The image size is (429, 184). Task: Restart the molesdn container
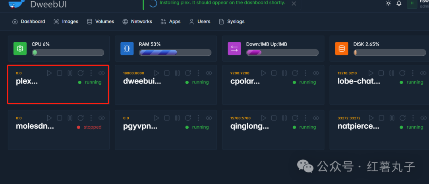coord(80,118)
